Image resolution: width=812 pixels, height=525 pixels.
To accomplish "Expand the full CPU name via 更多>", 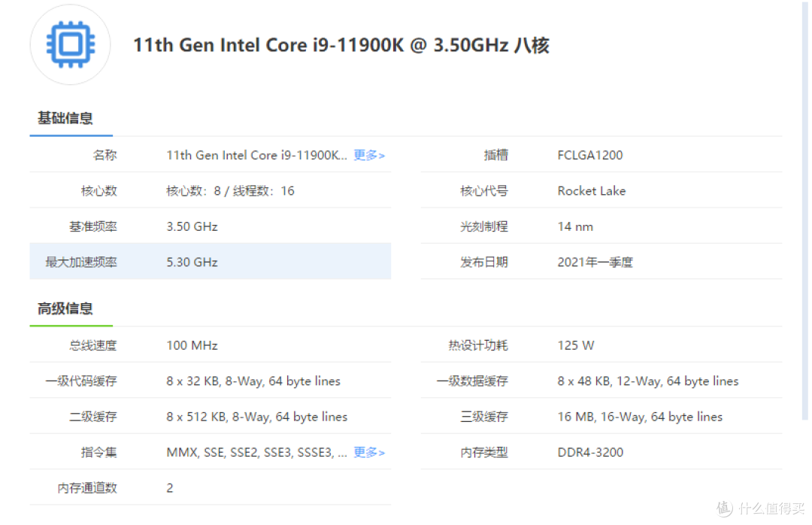I will (369, 155).
